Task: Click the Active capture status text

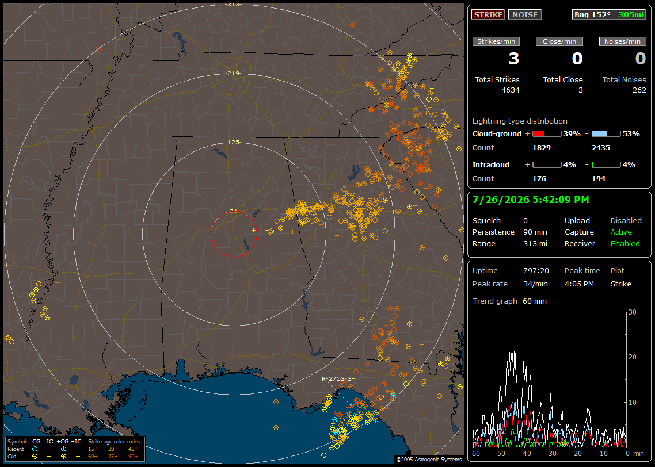Action: click(x=621, y=232)
